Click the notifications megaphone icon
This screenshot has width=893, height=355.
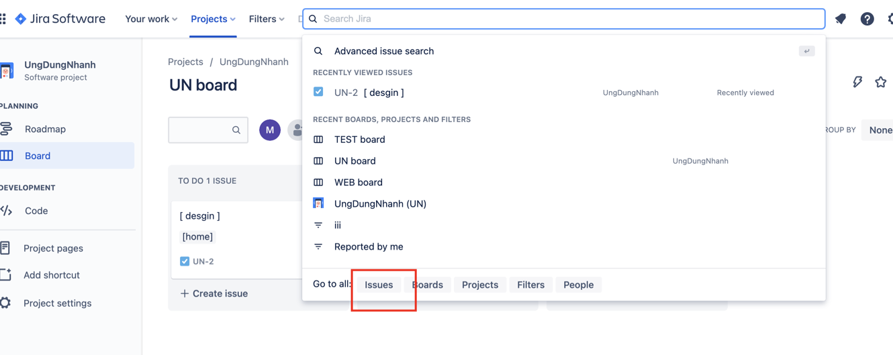[x=841, y=19]
